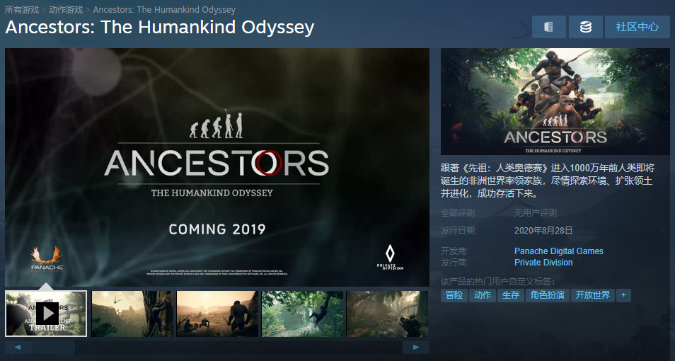Select the 动作 tag

tap(482, 295)
